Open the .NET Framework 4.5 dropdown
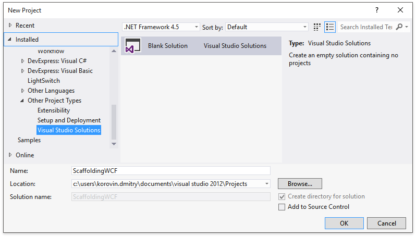This screenshot has height=237, width=416. pos(161,27)
